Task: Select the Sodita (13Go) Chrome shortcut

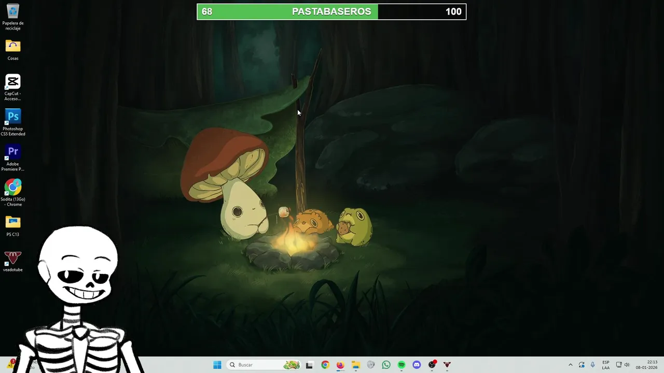Action: point(13,193)
